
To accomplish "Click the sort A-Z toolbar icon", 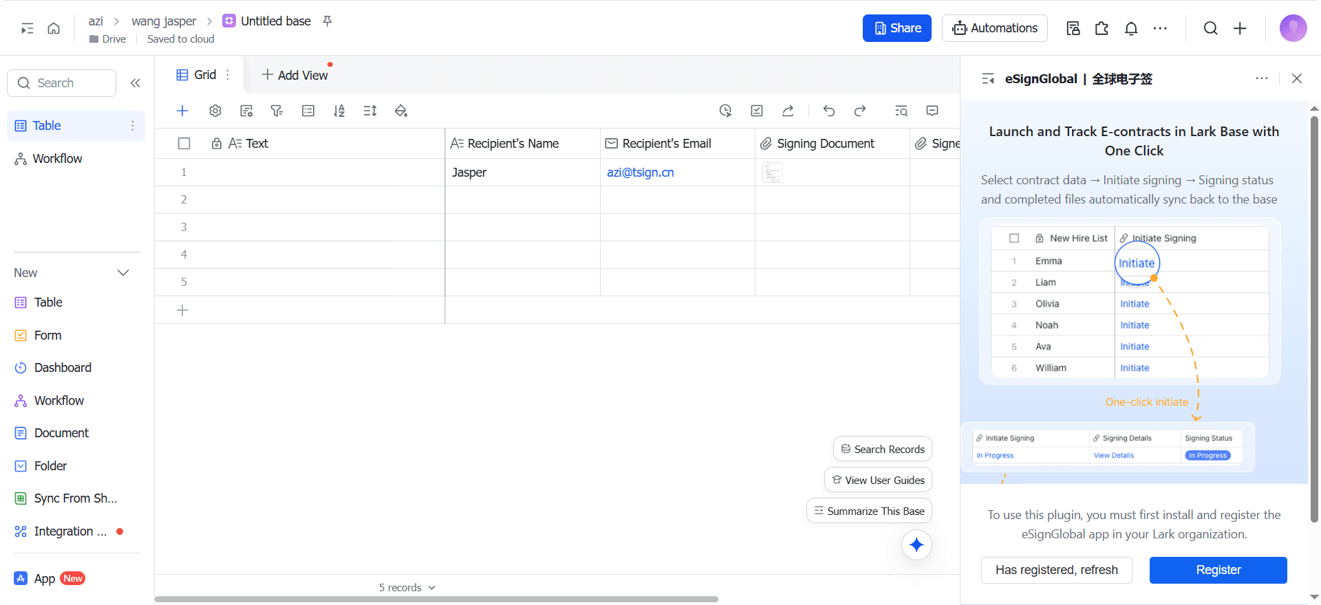I will pyautogui.click(x=339, y=111).
